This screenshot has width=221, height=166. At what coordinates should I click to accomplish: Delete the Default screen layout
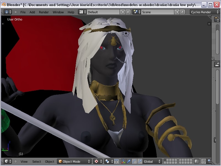point(128,12)
